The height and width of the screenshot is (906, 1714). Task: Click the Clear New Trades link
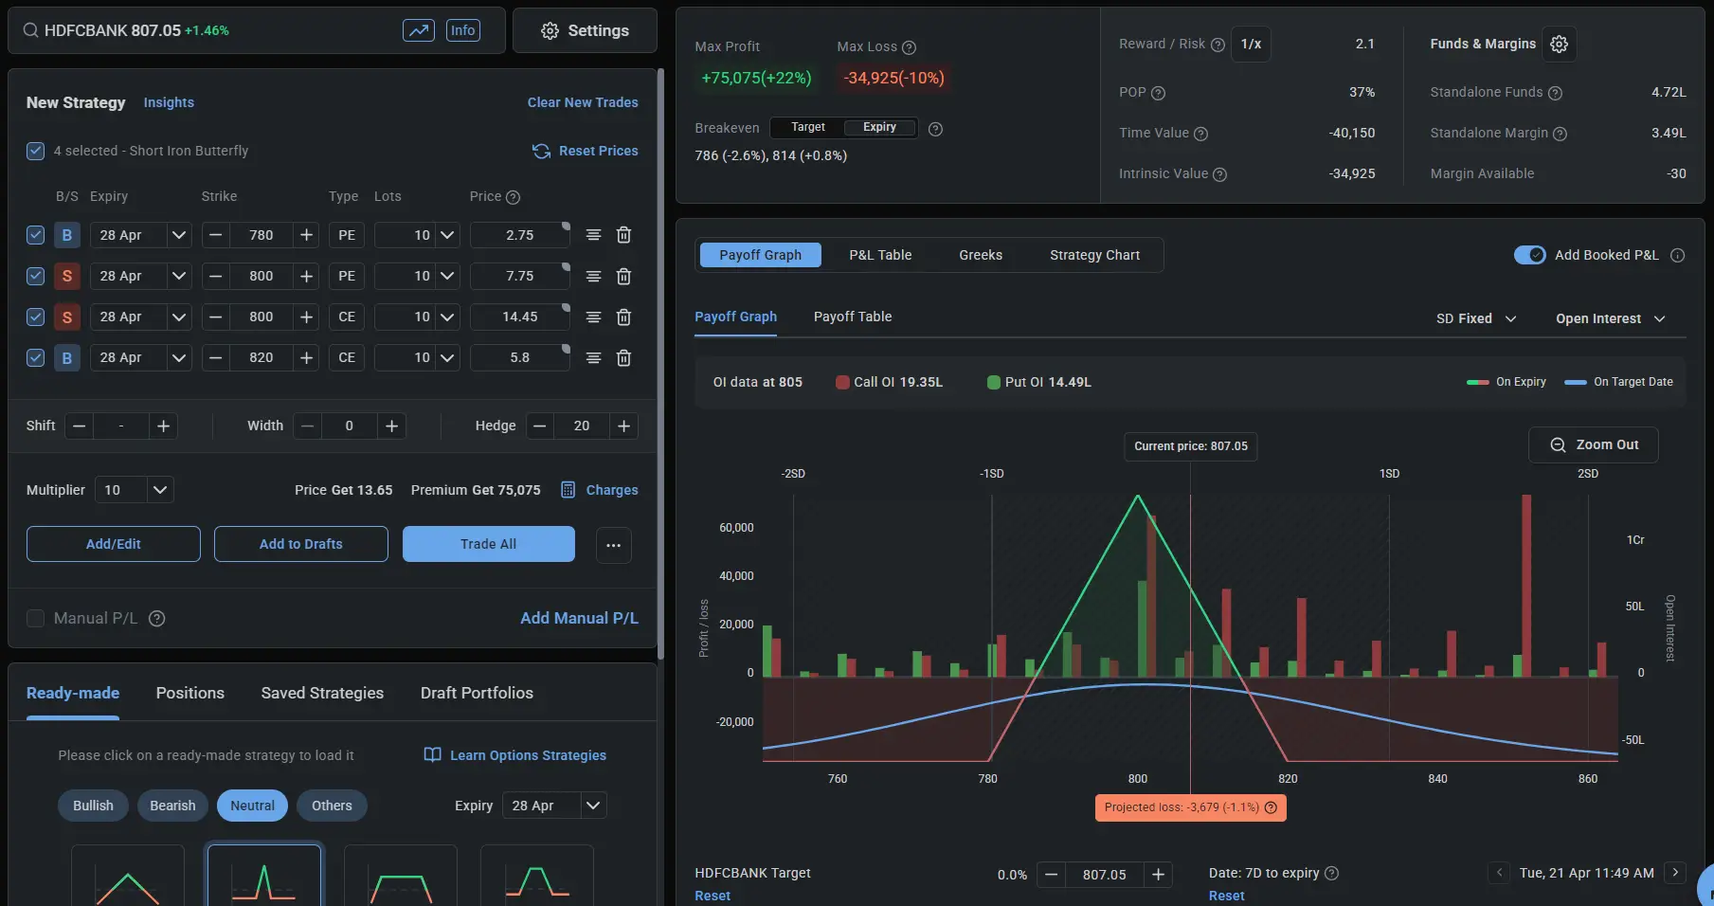click(583, 102)
